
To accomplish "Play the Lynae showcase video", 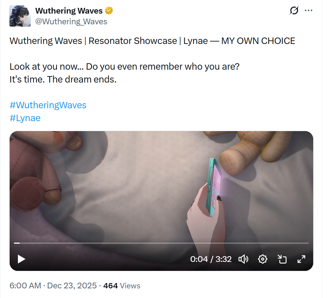I will (21, 259).
